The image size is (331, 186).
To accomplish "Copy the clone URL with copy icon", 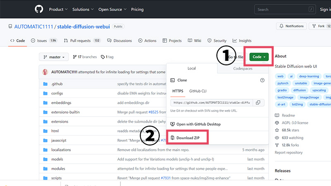I will coord(258,103).
